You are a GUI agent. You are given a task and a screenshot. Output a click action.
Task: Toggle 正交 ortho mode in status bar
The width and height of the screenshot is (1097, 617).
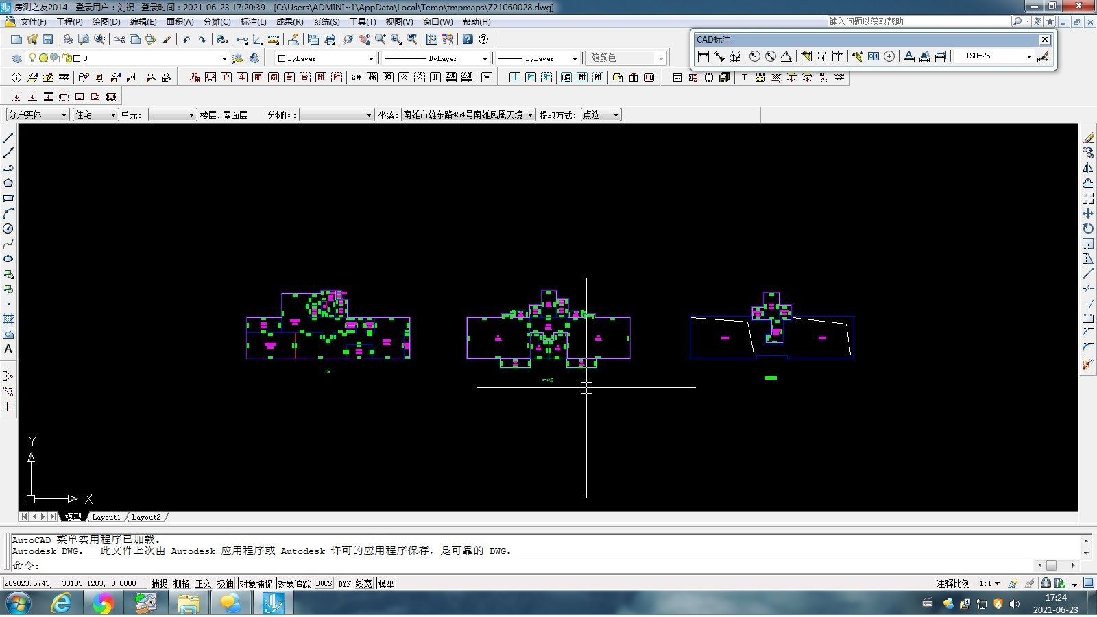204,583
